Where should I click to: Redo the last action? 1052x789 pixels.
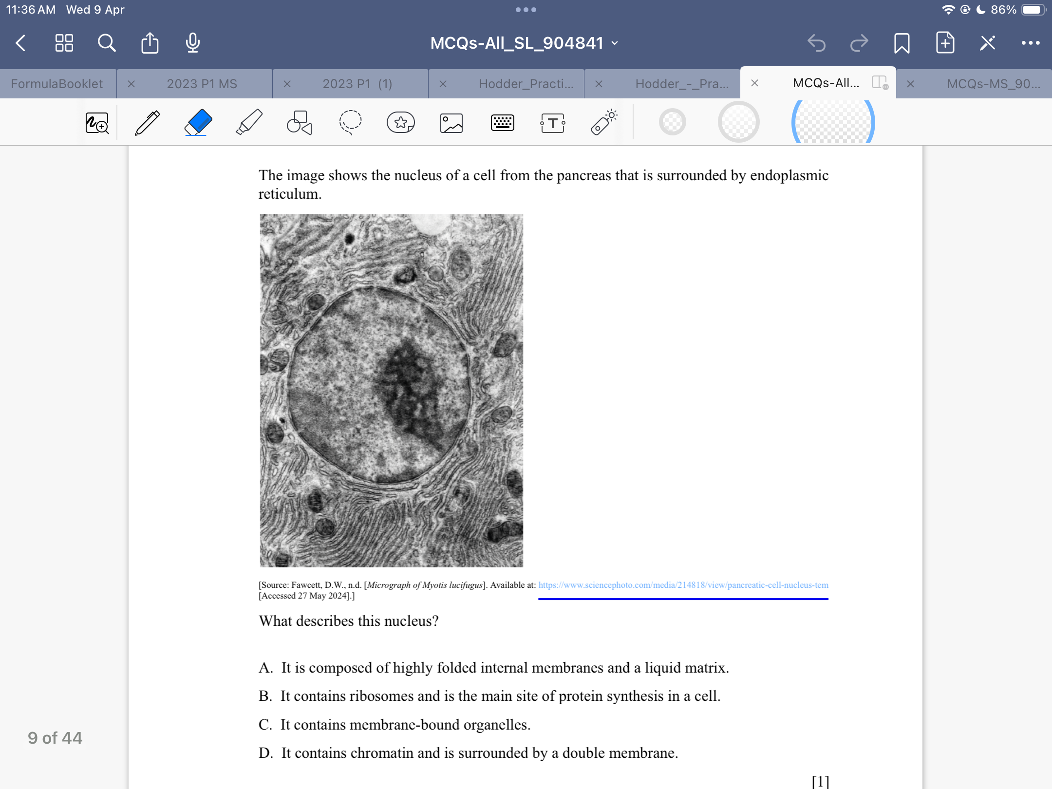tap(859, 43)
